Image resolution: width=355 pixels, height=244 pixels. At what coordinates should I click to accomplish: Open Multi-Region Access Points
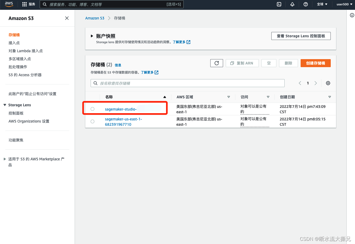(20, 59)
